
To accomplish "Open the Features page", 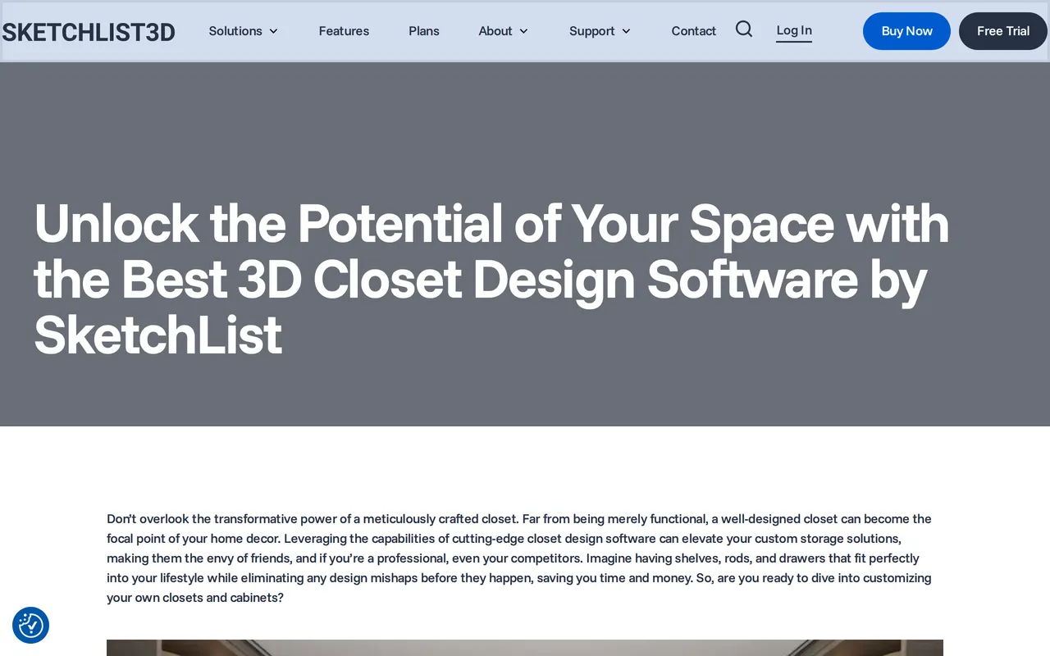I will [x=344, y=31].
